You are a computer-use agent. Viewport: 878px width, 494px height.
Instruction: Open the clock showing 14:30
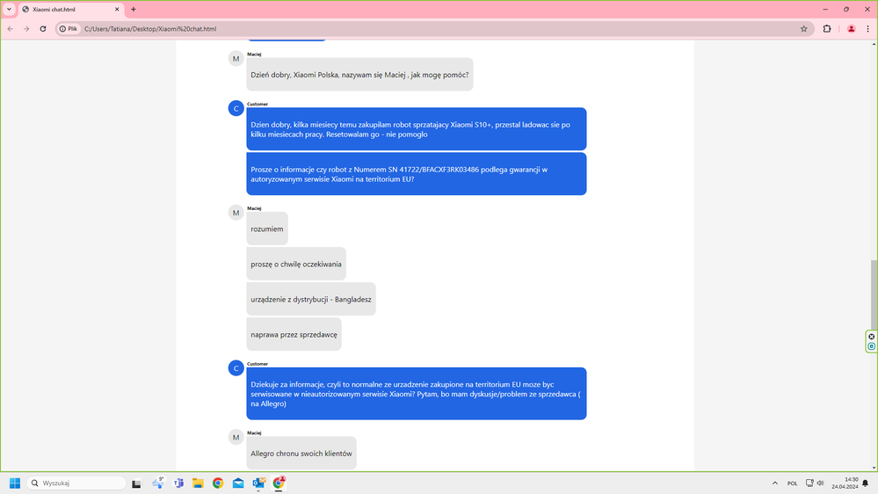point(845,483)
